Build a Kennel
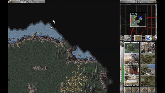Image resolution: width=165 pixels, height=93 pixels. pos(132,70)
